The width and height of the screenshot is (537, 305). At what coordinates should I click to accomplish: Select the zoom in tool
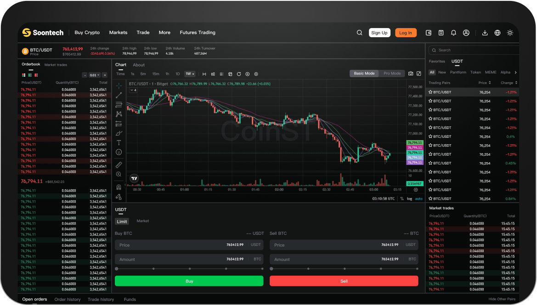point(119,175)
